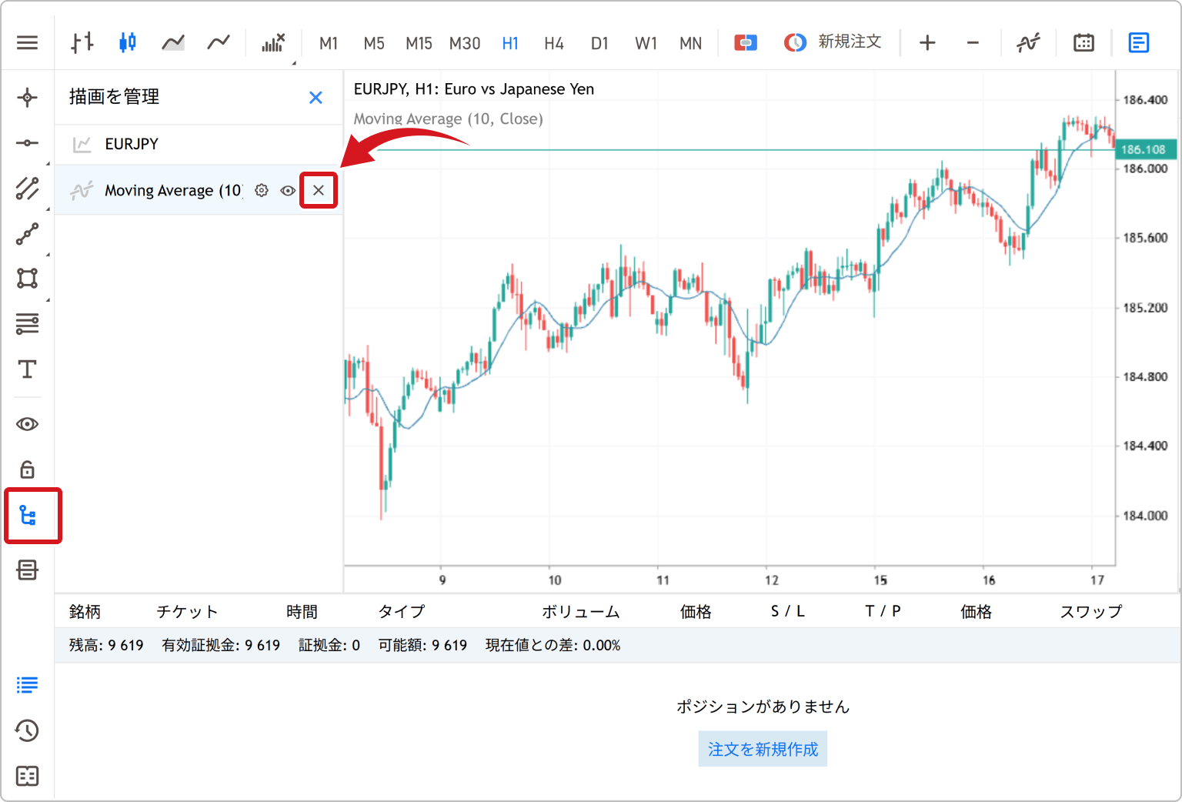Select the H1 timeframe
Viewport: 1182px width, 802px height.
(510, 43)
